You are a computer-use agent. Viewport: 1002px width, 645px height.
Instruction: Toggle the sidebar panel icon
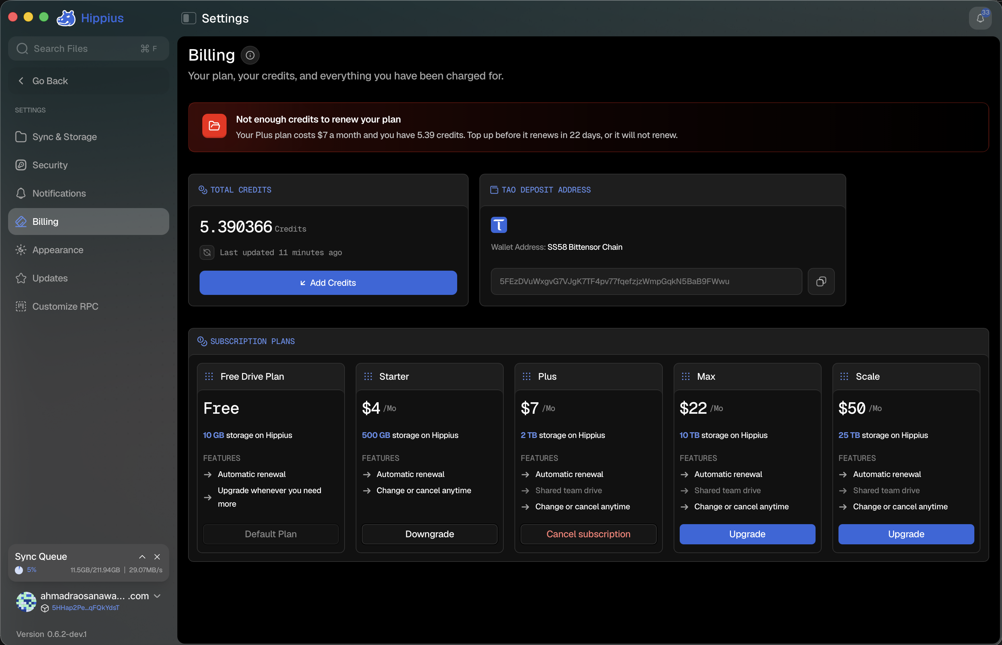[188, 18]
